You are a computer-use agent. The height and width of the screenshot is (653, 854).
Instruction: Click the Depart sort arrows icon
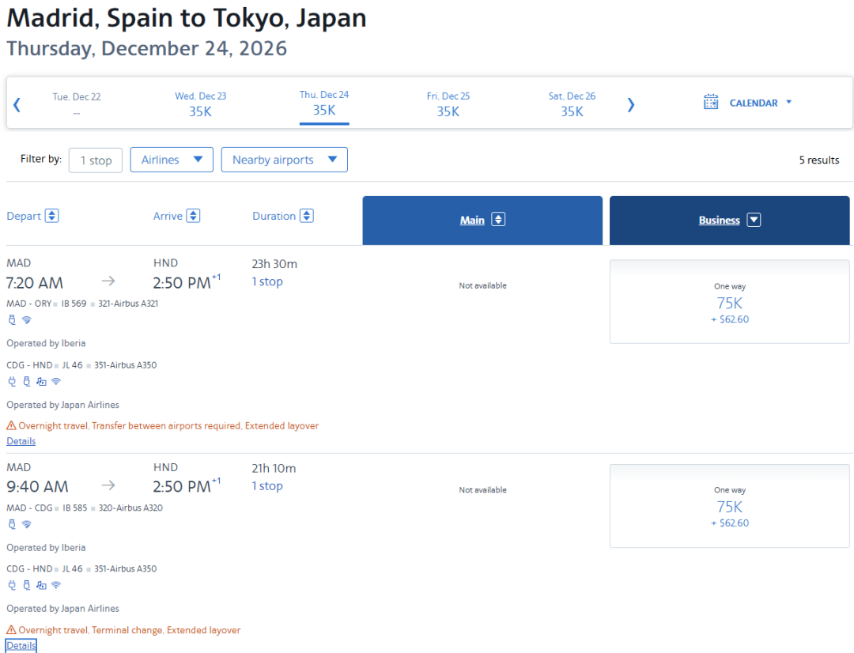click(x=51, y=216)
